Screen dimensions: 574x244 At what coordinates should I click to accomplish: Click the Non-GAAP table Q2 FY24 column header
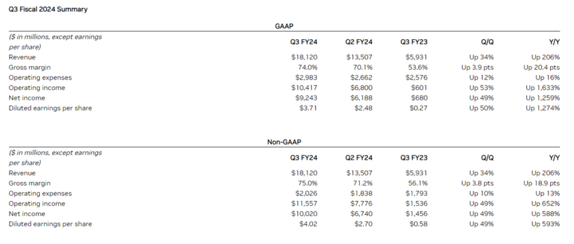pos(359,158)
